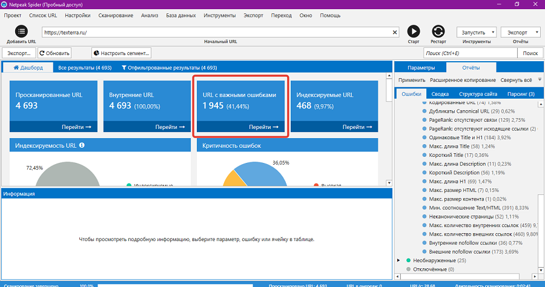
Task: Open the Запустить tools dropdown
Action: click(477, 32)
